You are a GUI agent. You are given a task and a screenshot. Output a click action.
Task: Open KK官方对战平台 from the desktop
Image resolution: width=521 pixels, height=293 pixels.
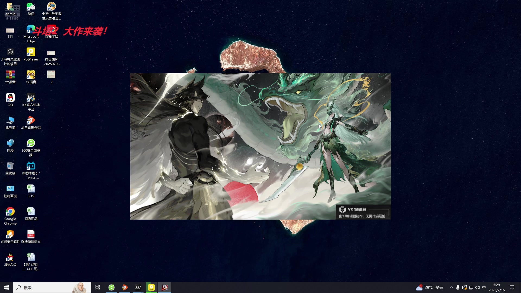(31, 102)
